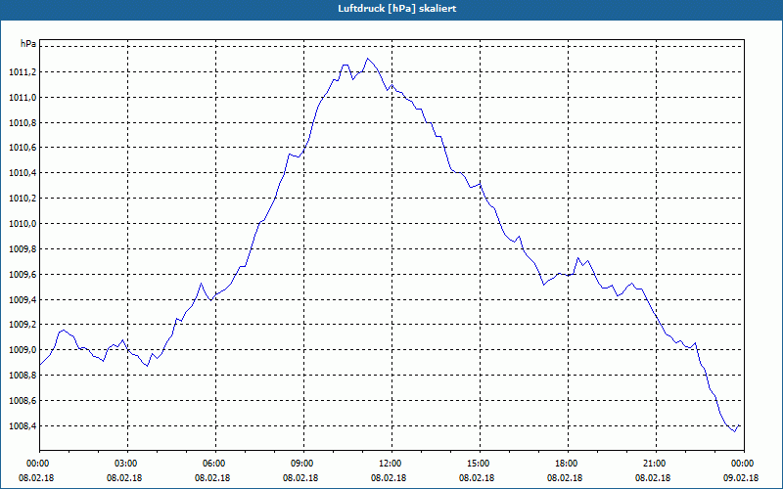Click the "hPa" unit label on the y-axis
Viewport: 783px width, 489px height.
coord(28,44)
